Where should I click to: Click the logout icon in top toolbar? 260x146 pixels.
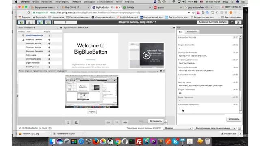238,22
